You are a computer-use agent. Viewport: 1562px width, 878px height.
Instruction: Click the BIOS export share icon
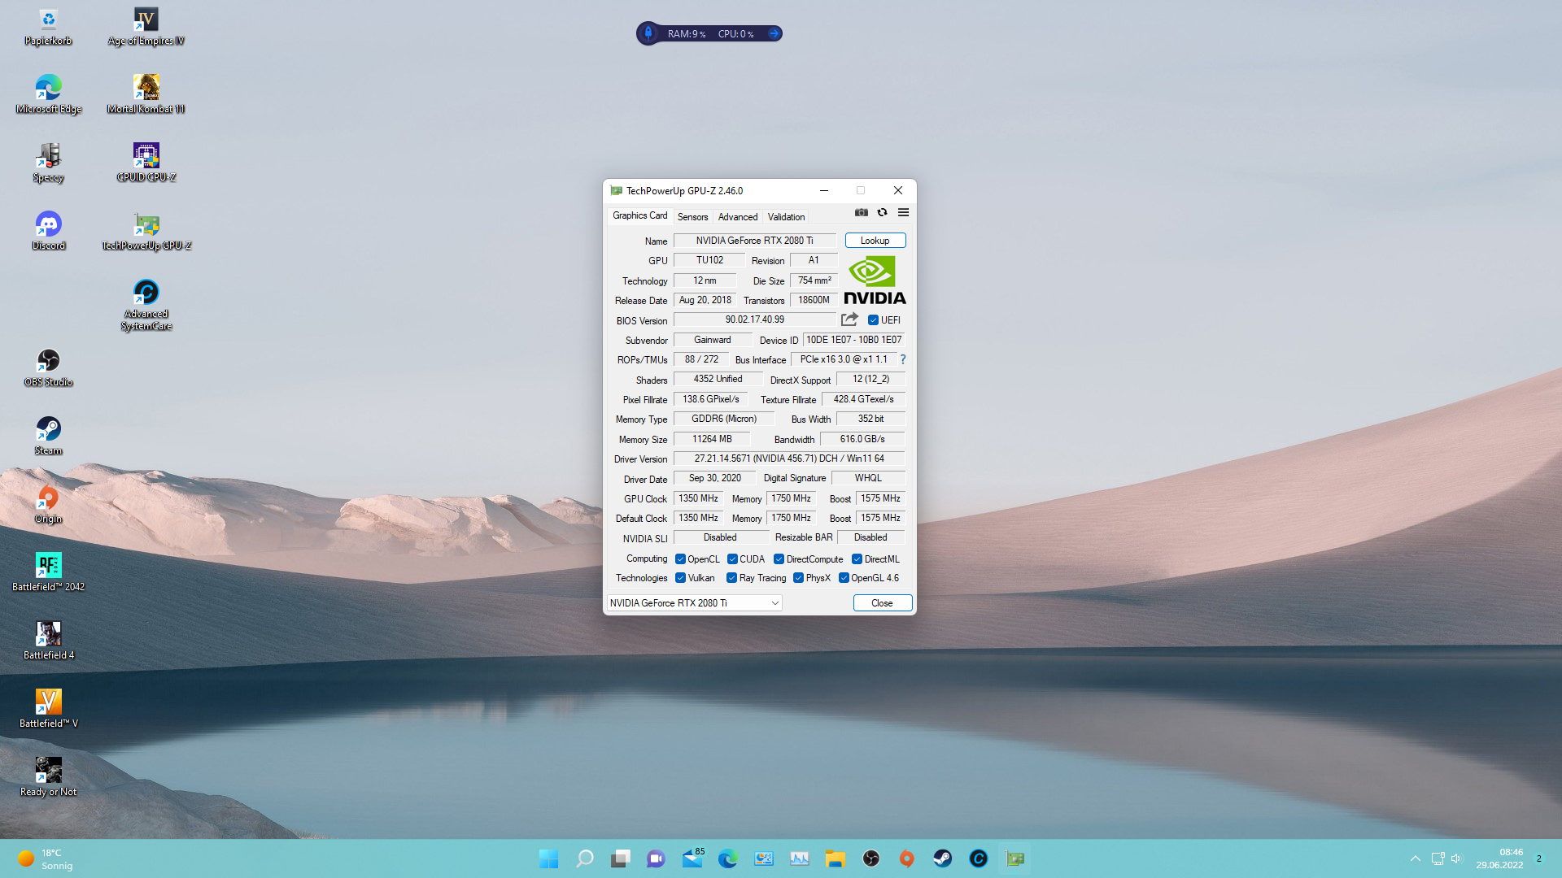849,319
